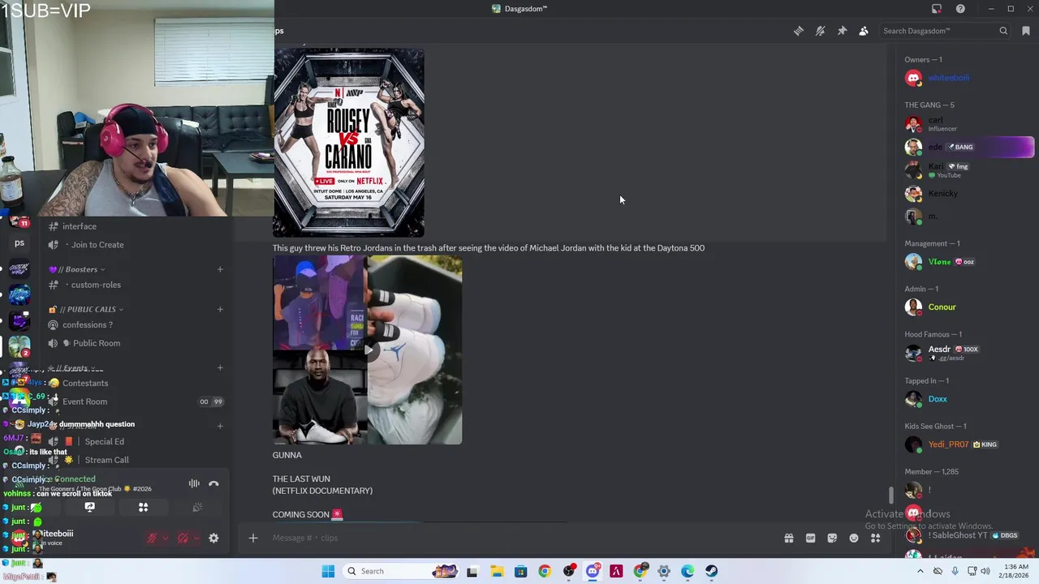Open the apps icon in message bar
Image resolution: width=1039 pixels, height=584 pixels.
pos(876,538)
